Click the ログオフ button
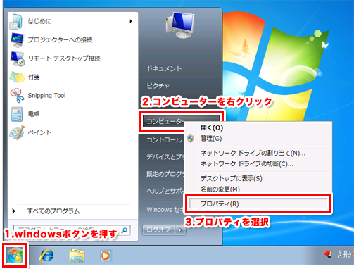The image size is (354, 269). [x=158, y=230]
